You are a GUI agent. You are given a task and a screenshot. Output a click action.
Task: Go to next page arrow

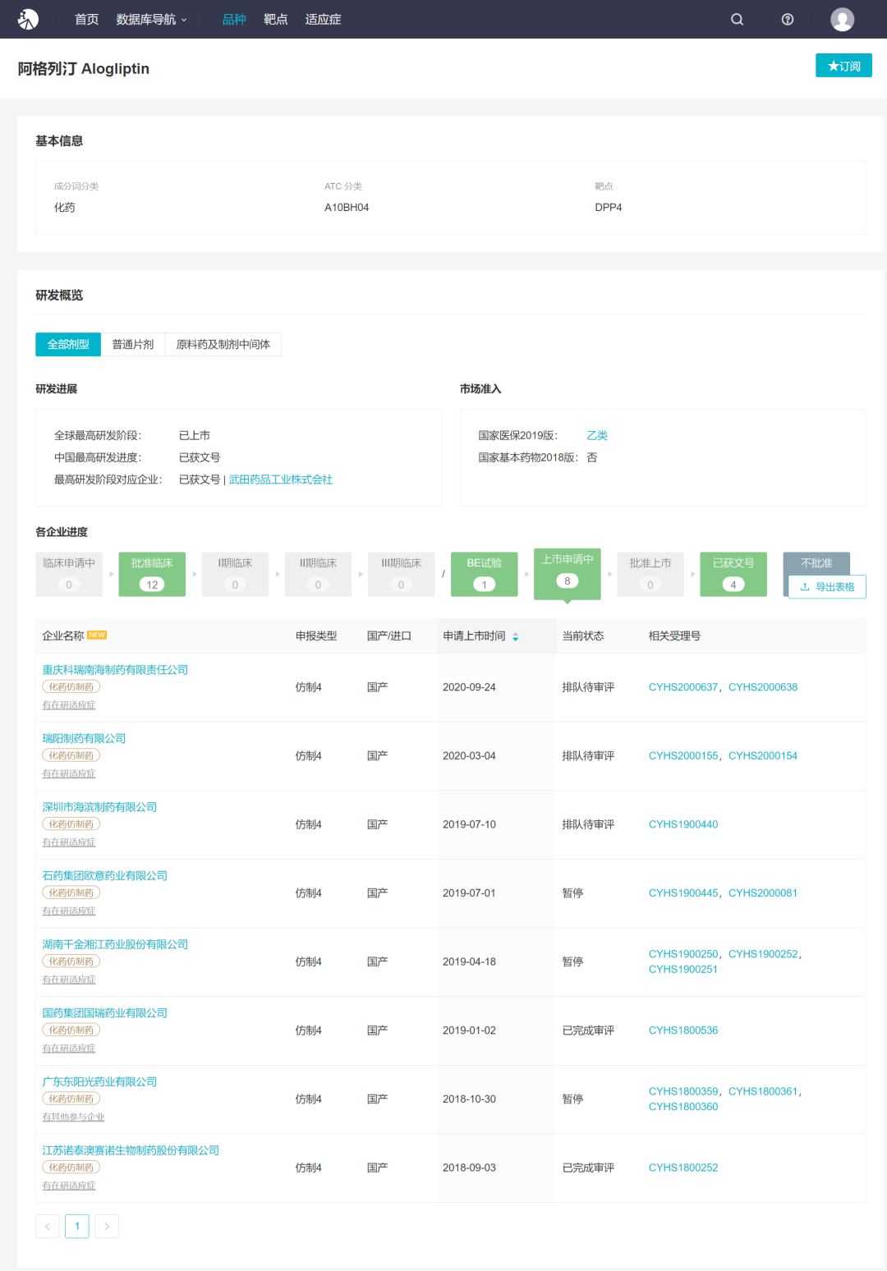click(107, 1226)
